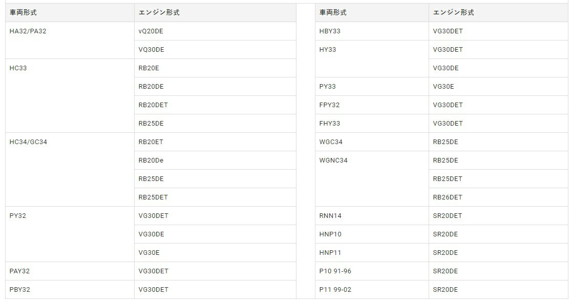
Task: Click the HA32/PA32 vehicle model cell
Action: 28,31
